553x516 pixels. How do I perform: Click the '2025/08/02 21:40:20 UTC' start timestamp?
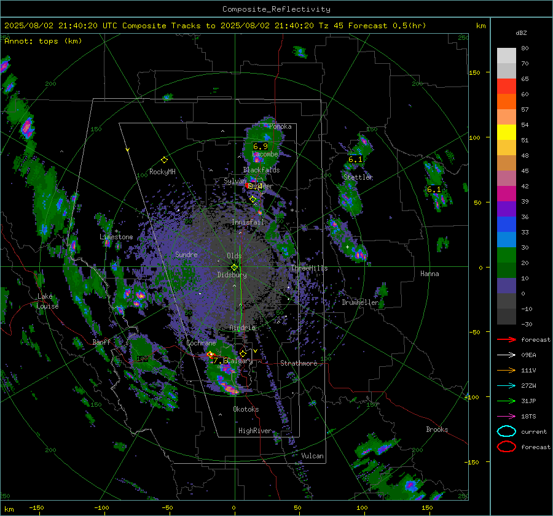click(x=61, y=26)
